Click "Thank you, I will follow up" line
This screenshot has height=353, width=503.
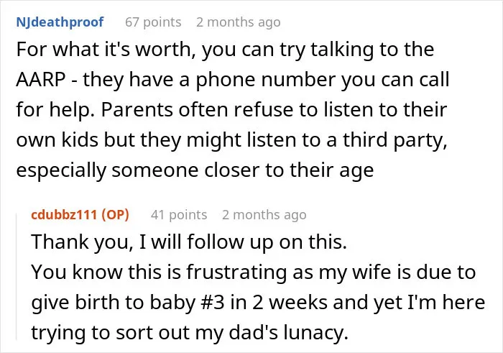point(189,242)
